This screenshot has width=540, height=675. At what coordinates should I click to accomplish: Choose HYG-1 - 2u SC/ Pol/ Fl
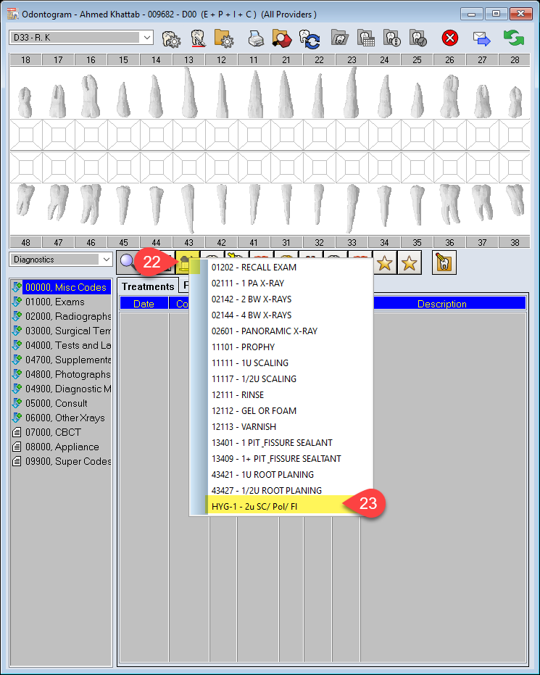pyautogui.click(x=281, y=506)
